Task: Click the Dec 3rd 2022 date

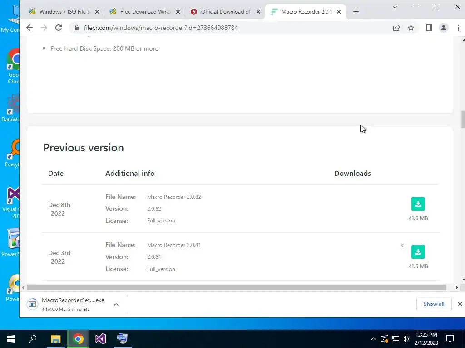Action: 59,257
